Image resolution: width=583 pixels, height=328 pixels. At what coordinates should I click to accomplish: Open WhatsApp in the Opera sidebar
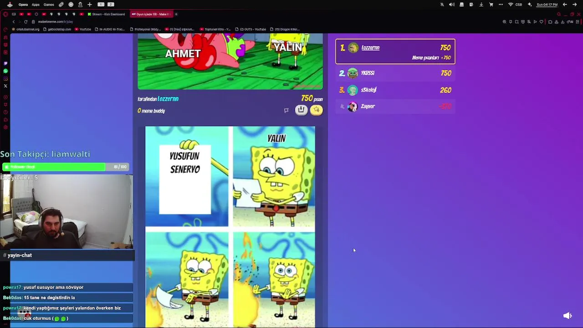5,71
